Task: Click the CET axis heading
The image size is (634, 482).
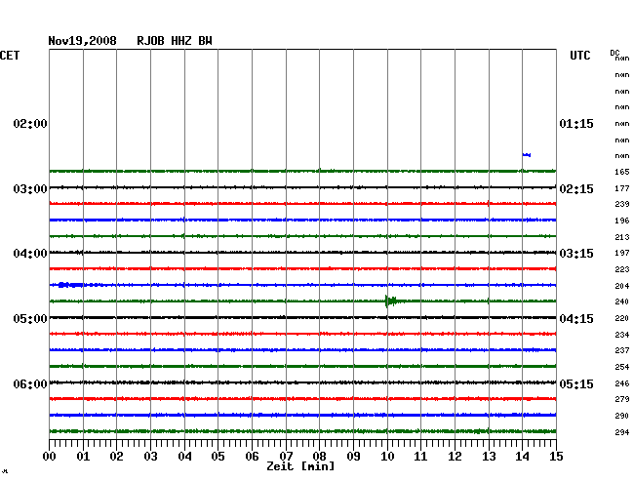Action: pos(10,56)
